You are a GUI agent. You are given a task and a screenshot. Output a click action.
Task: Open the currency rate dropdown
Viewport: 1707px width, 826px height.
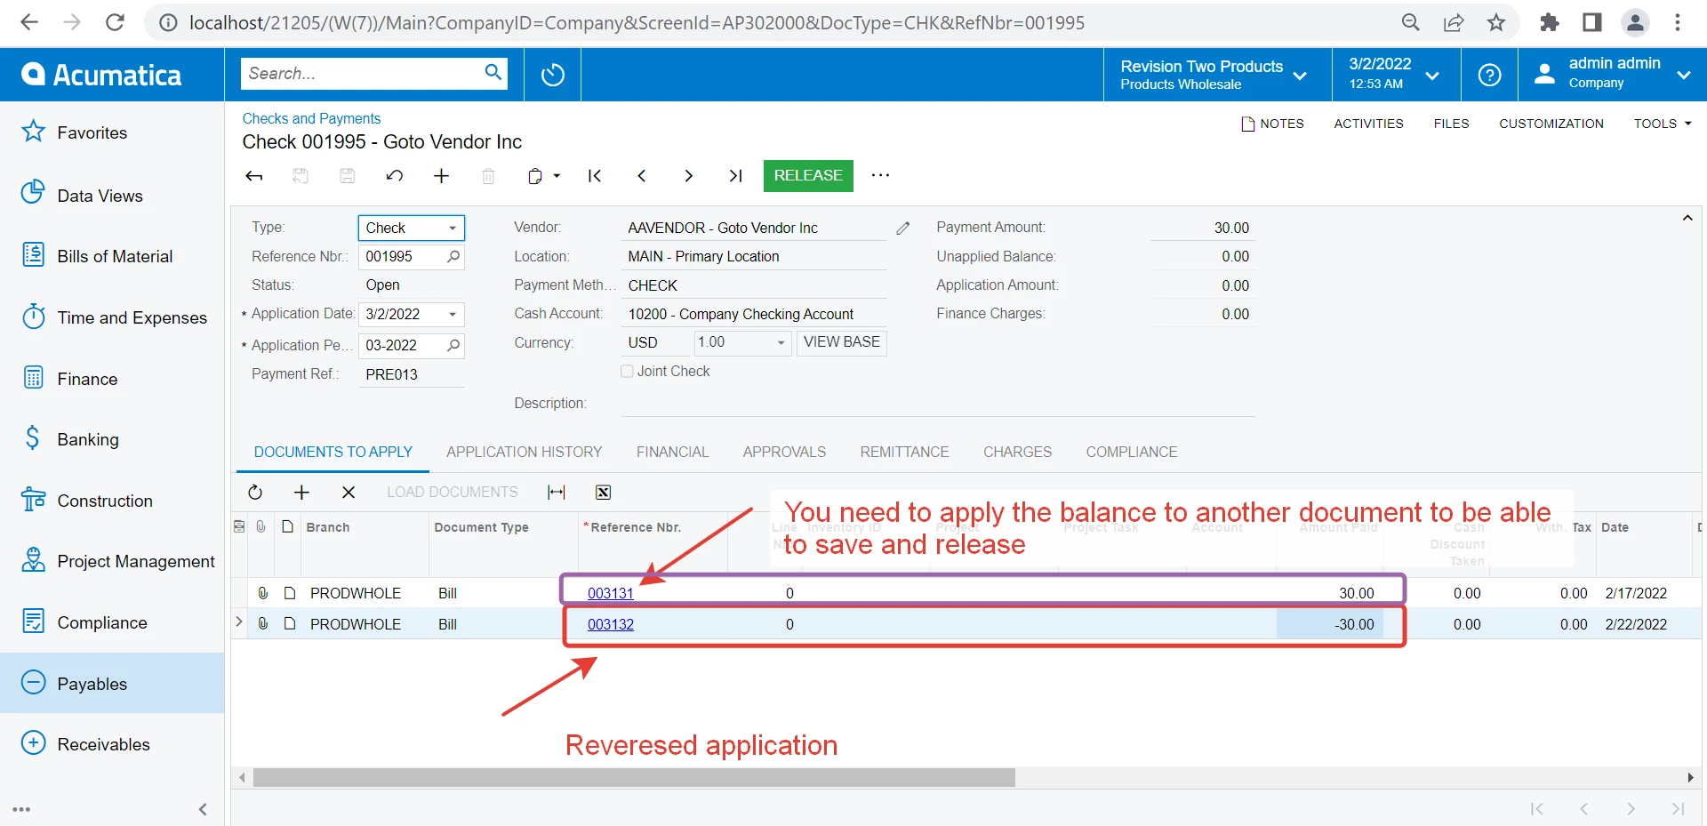(780, 342)
